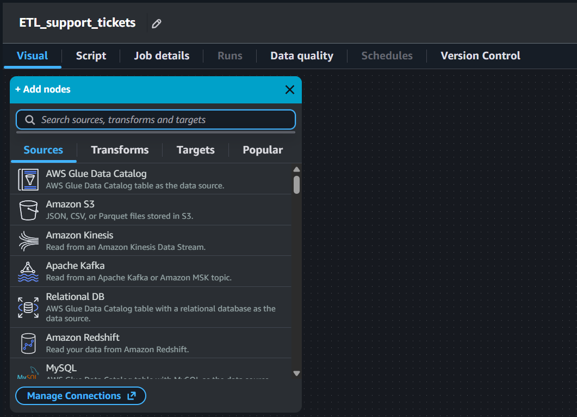Image resolution: width=577 pixels, height=417 pixels.
Task: Open the Targets node tab
Action: pos(195,150)
